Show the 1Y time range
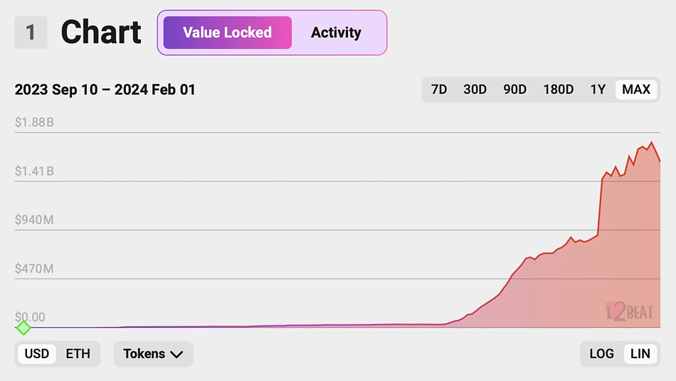The height and width of the screenshot is (381, 676). coord(598,90)
